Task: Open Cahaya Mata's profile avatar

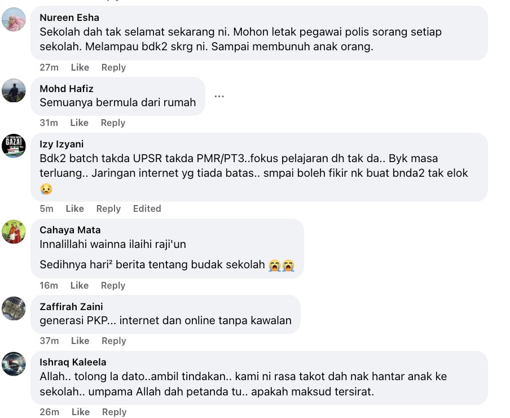Action: click(14, 232)
